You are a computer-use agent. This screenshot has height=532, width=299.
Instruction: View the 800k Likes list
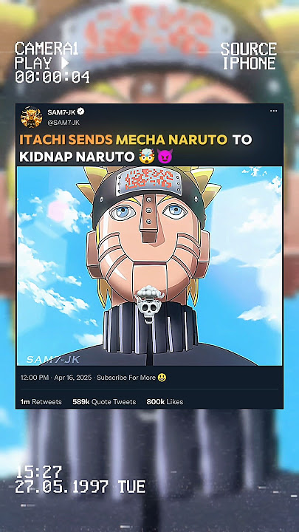pyautogui.click(x=165, y=402)
